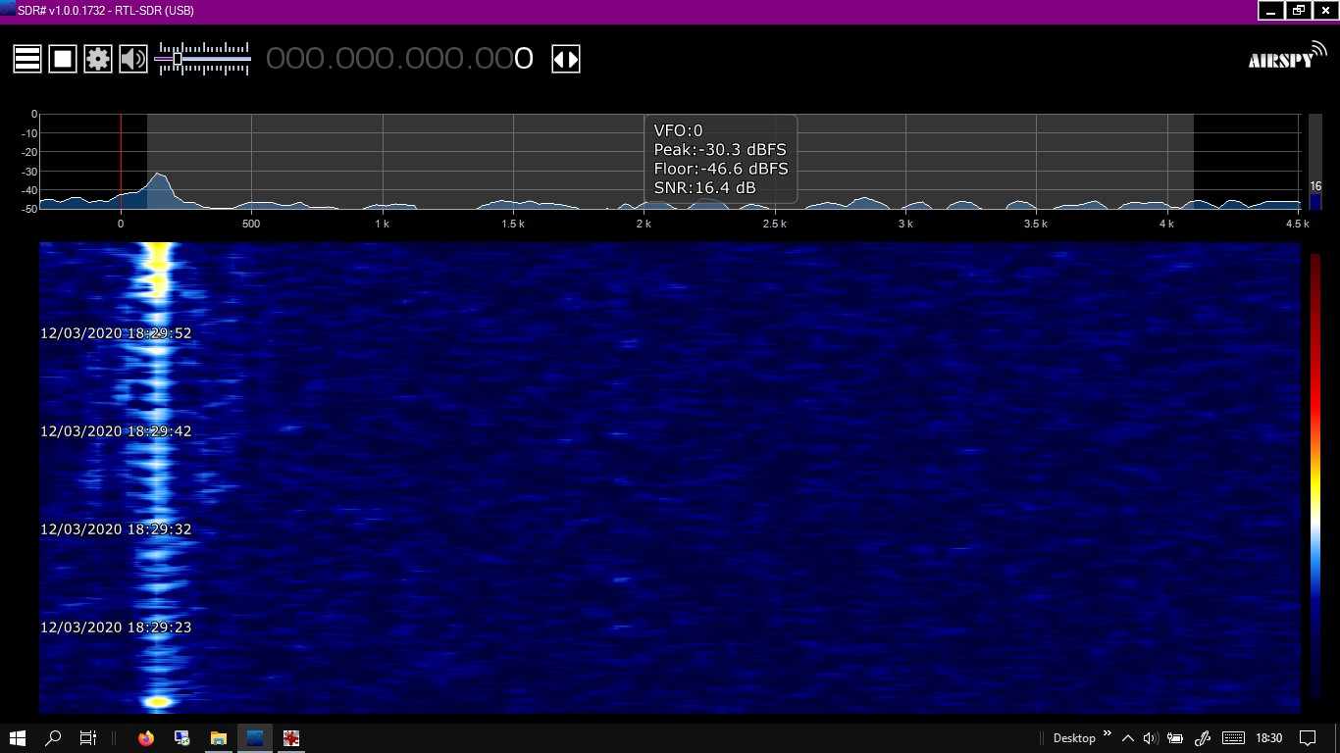1340x753 pixels.
Task: Open the gear configuration settings
Action: [x=98, y=59]
